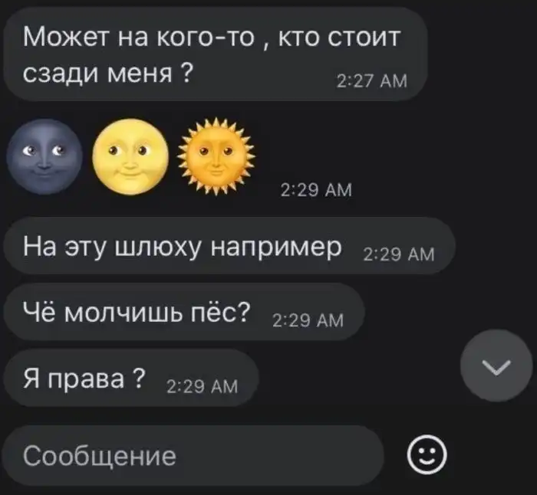Select the message bubble starting with "Может на кого-то"

pyautogui.click(x=216, y=54)
